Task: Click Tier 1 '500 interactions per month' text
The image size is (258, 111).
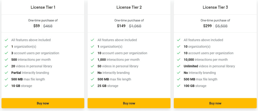Action: tap(31, 60)
